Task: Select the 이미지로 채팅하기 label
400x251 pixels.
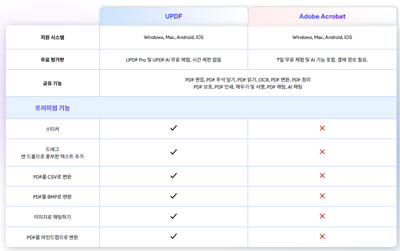Action: pyautogui.click(x=52, y=217)
